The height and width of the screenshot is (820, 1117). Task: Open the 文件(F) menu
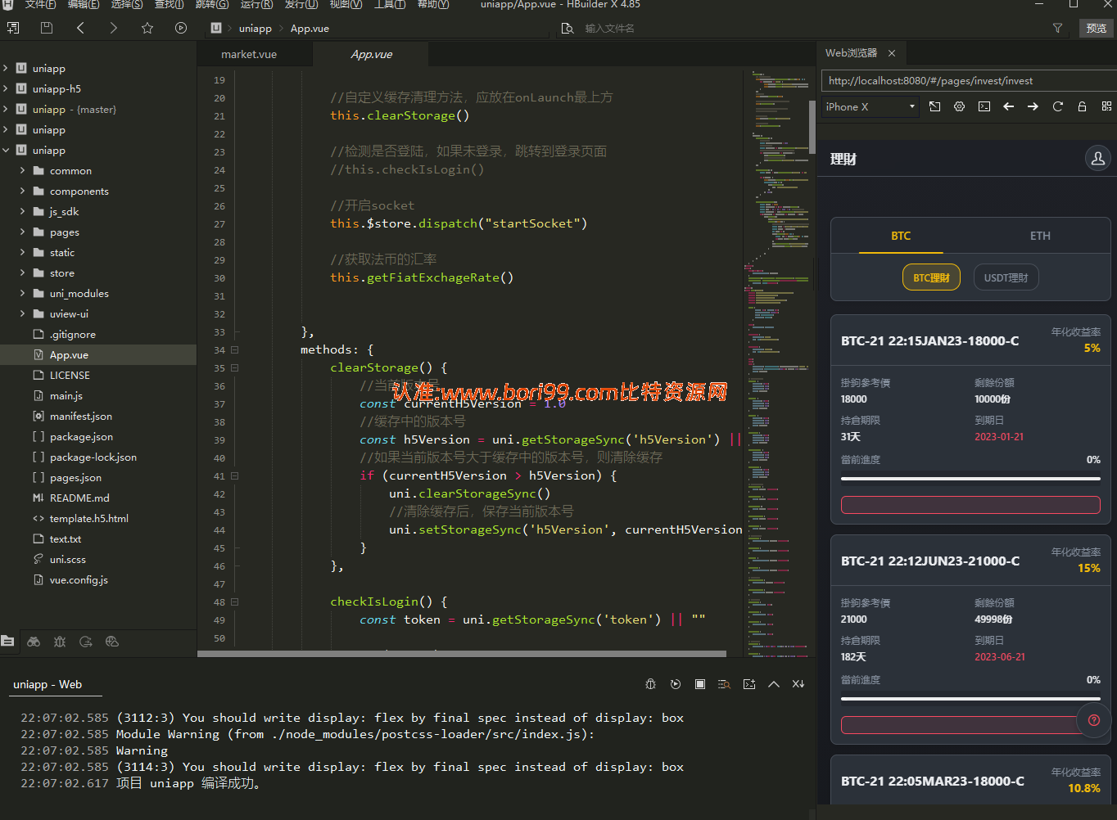(40, 4)
